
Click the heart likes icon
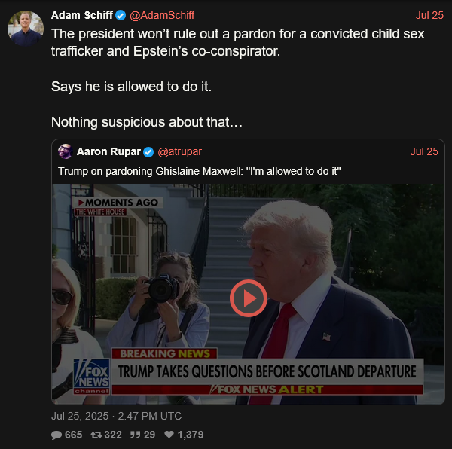[169, 434]
